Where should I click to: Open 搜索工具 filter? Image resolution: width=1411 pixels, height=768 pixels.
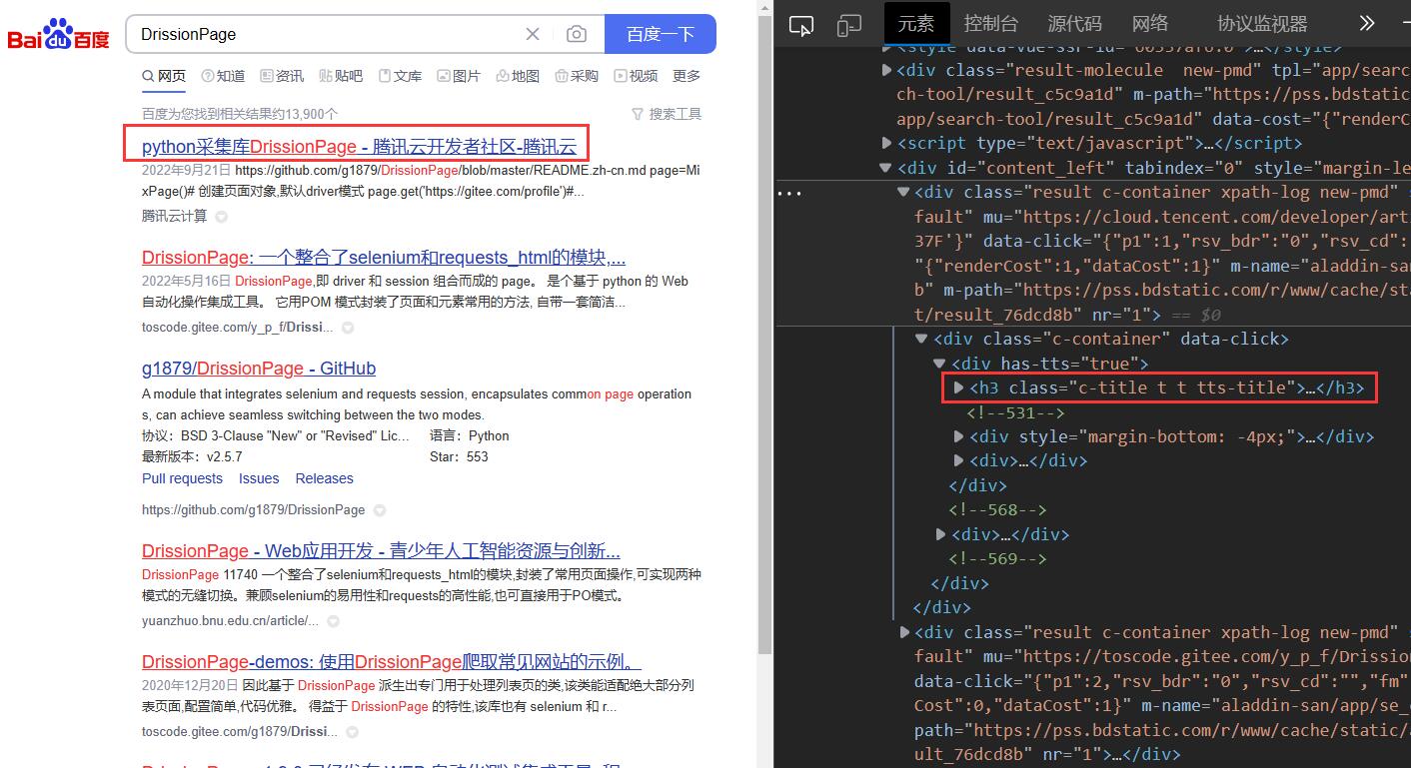point(668,114)
